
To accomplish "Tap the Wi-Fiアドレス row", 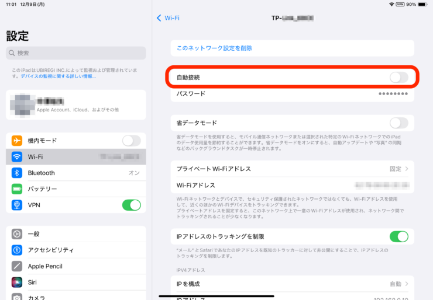I will tap(292, 185).
